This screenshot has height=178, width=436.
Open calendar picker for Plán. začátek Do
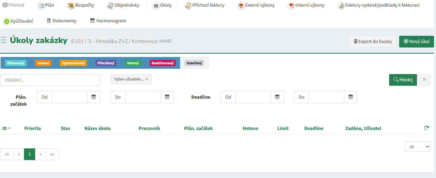167,97
